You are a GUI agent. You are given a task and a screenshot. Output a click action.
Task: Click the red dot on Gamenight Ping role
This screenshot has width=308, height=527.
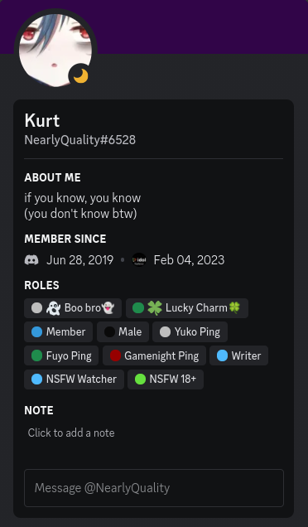(115, 355)
